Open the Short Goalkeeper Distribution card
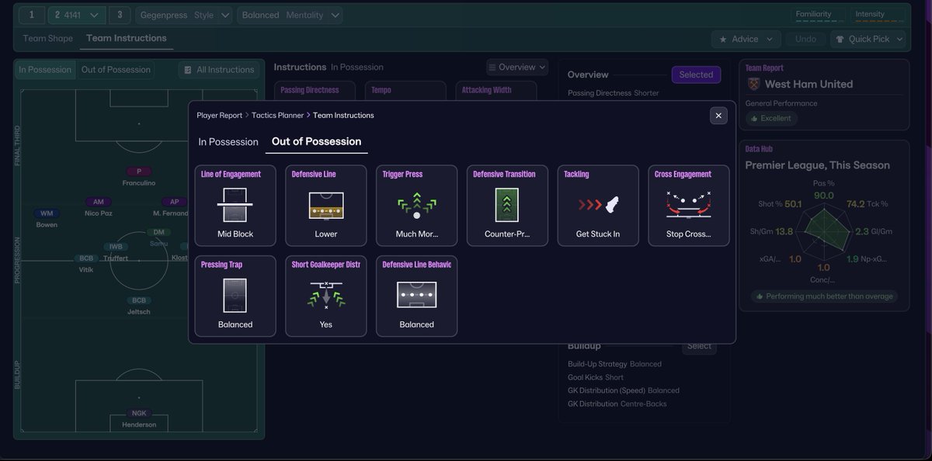 click(326, 296)
